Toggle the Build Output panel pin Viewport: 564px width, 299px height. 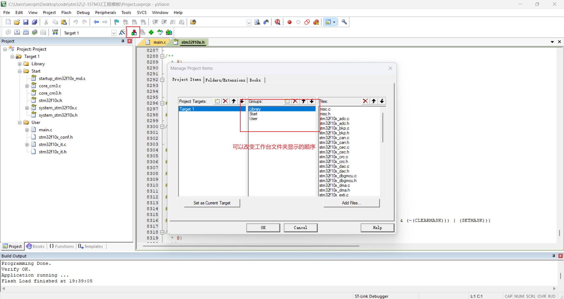pos(554,256)
